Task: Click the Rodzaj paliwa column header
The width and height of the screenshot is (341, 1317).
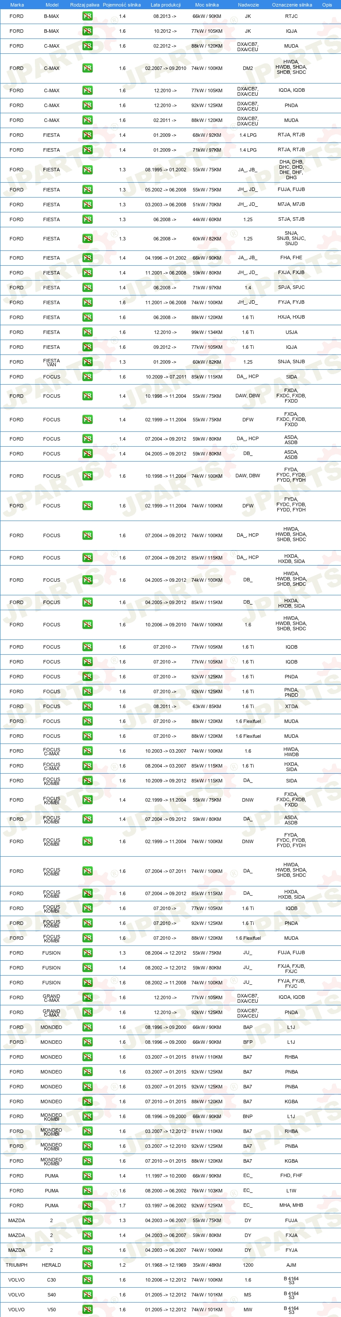Action: coord(85,5)
